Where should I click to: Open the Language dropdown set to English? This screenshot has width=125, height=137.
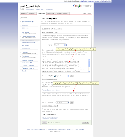pos(60,45)
